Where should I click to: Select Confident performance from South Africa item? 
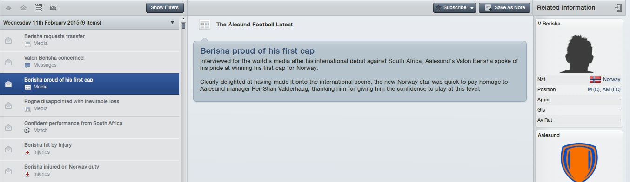click(90, 127)
